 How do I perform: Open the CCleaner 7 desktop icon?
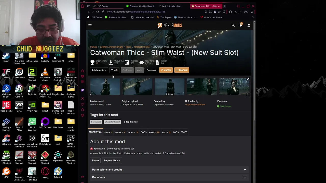tap(6, 140)
